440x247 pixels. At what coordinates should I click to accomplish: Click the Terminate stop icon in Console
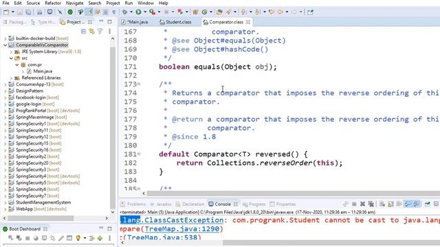point(354,204)
